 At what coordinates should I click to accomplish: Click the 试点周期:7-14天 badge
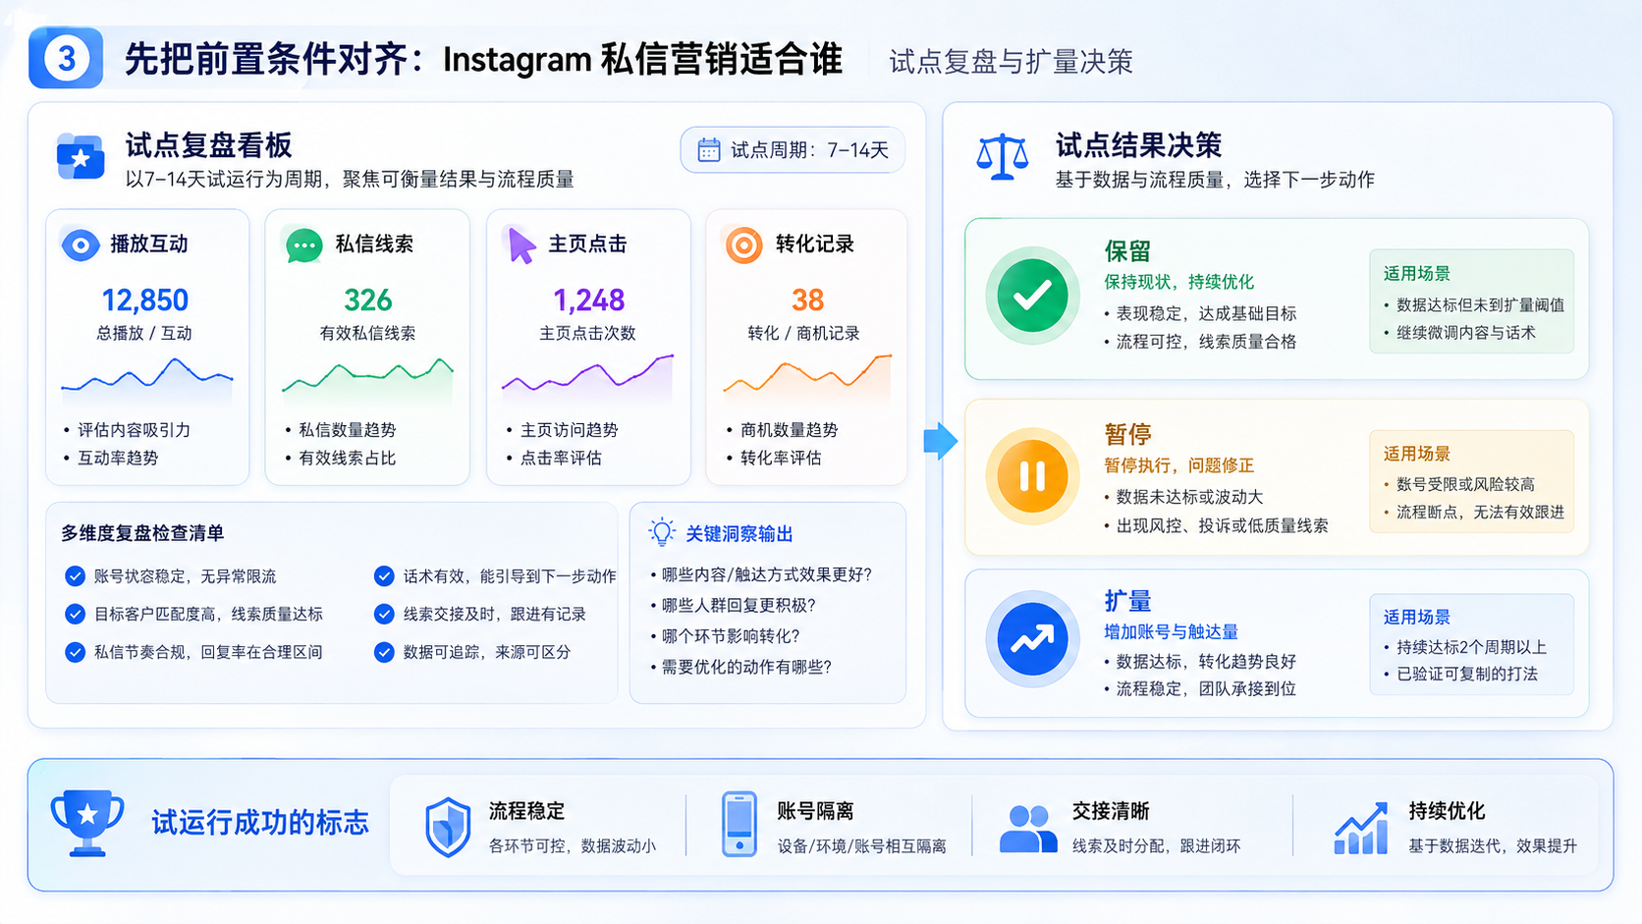pos(793,150)
